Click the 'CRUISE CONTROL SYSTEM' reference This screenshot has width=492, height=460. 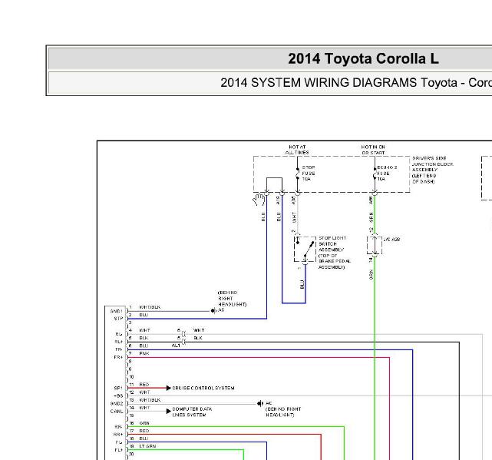[203, 388]
